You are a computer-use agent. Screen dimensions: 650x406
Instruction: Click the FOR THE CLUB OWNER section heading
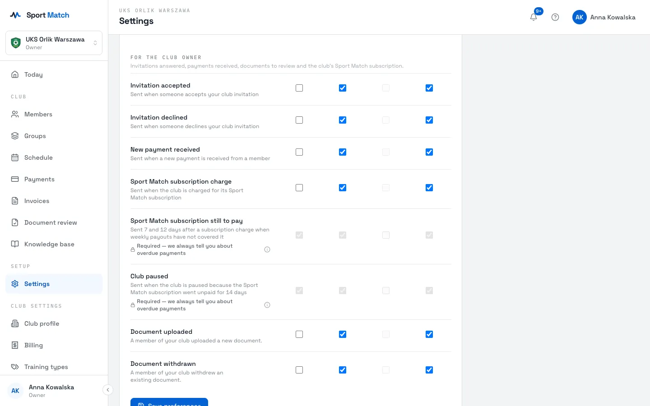(x=166, y=57)
